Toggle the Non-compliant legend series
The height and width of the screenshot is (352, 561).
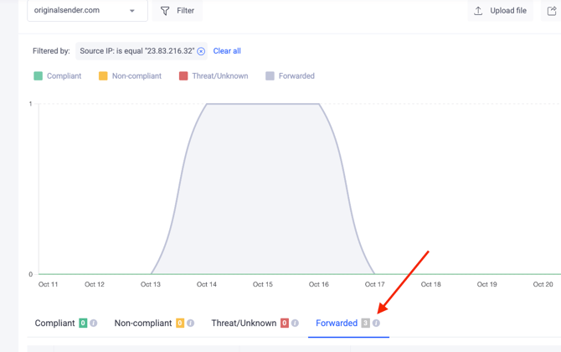coord(131,76)
